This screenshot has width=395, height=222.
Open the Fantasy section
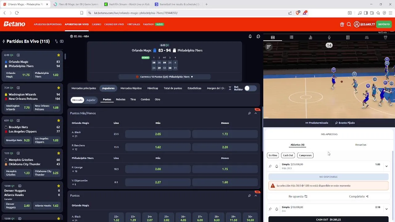point(148,24)
